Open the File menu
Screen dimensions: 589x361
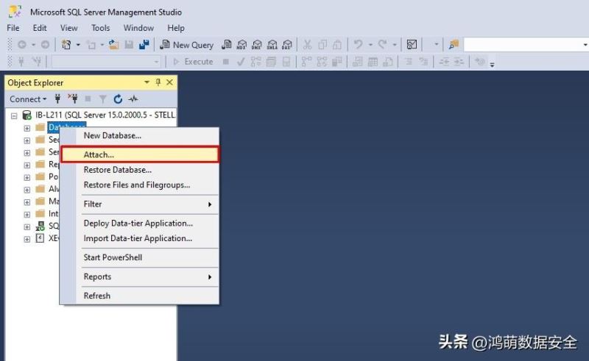(13, 28)
